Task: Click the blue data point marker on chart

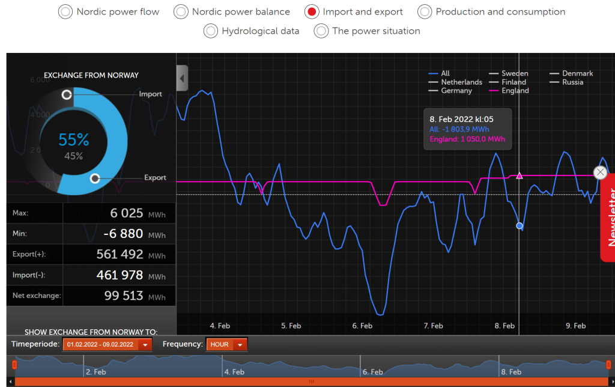Action: click(520, 226)
